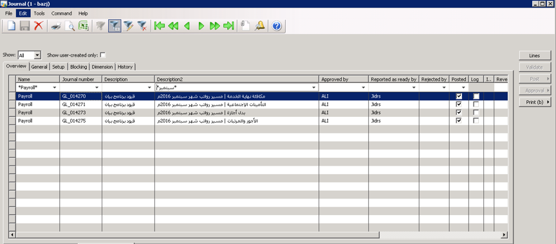Expand the Approved by filter dropdown

(364, 87)
